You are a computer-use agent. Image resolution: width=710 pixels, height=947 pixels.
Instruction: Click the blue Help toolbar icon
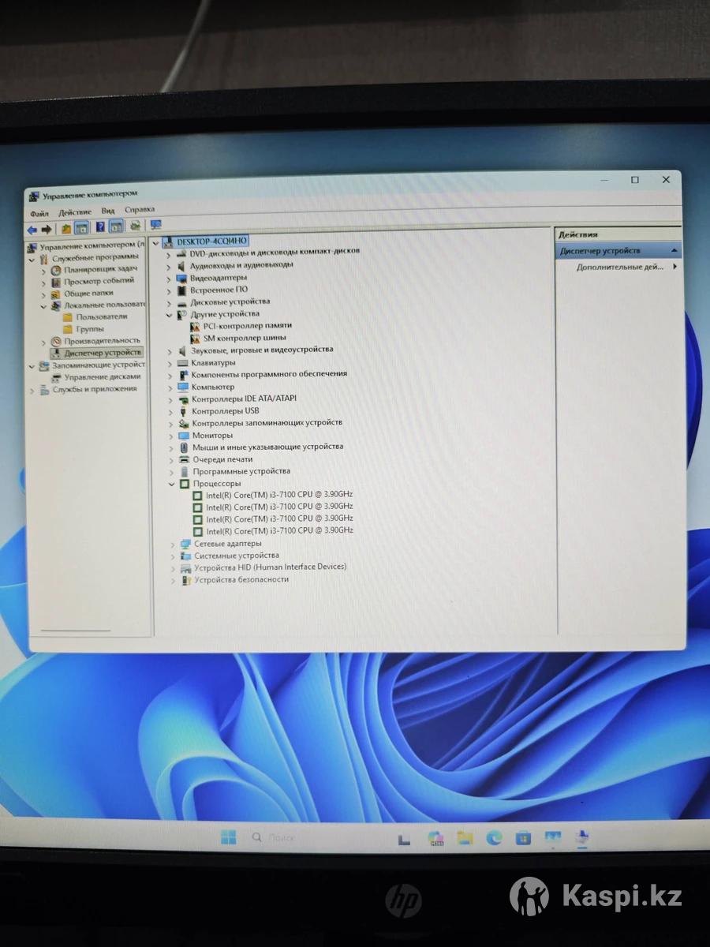(100, 228)
